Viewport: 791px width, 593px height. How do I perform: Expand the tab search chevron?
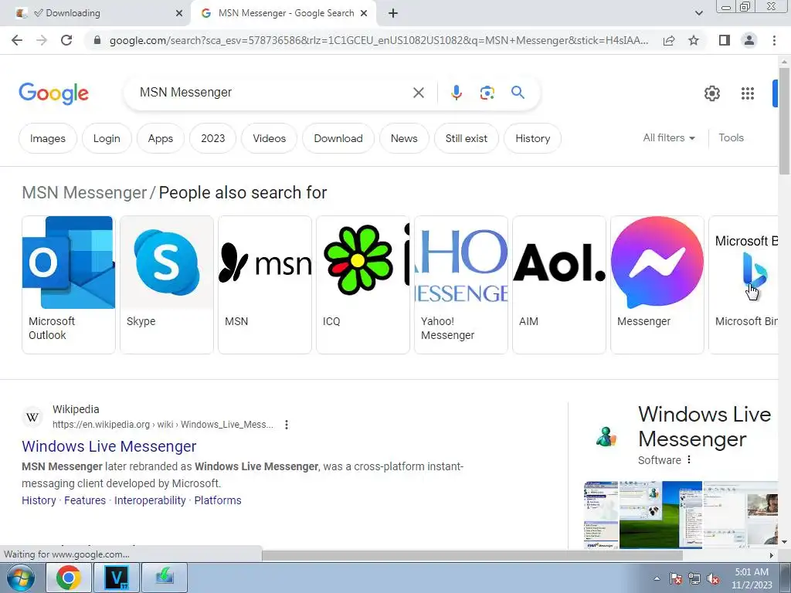tap(698, 13)
